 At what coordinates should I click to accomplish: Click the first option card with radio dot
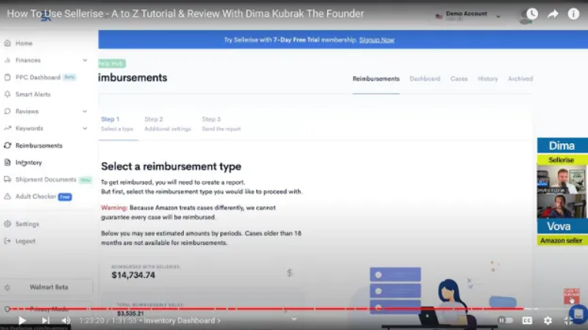point(395,274)
